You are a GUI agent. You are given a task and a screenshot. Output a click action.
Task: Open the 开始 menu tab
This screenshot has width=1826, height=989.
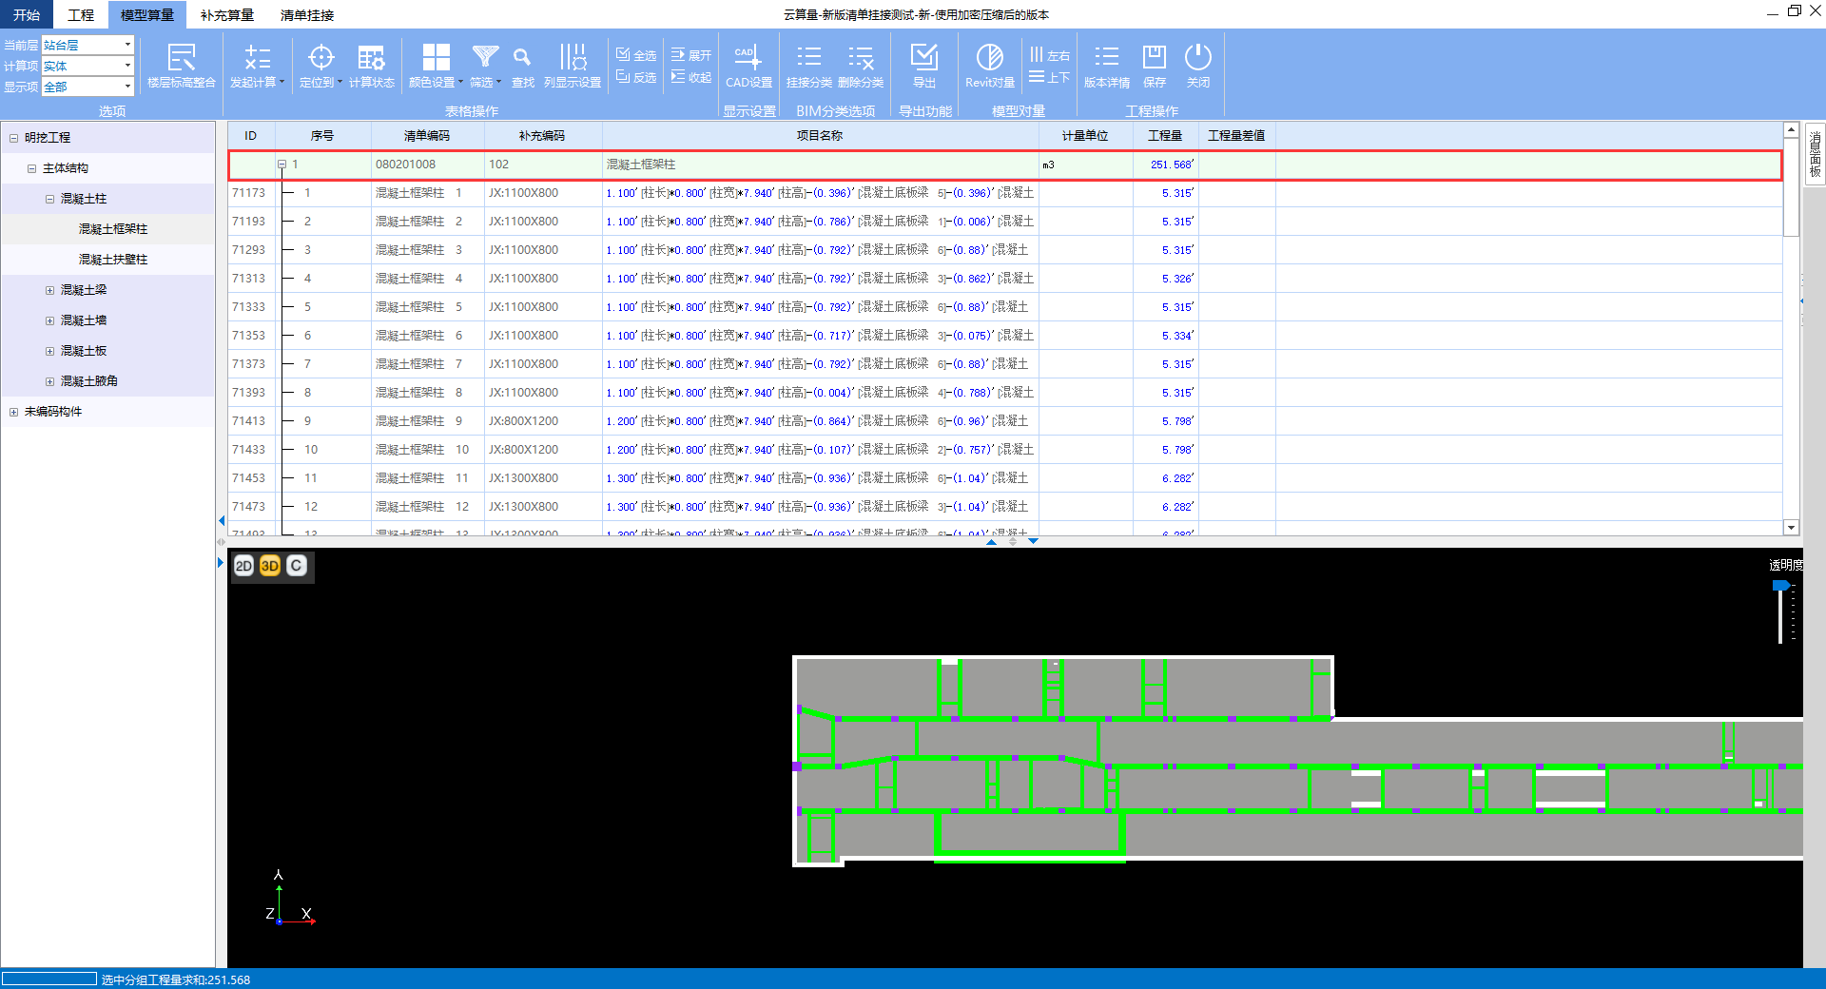click(x=27, y=14)
